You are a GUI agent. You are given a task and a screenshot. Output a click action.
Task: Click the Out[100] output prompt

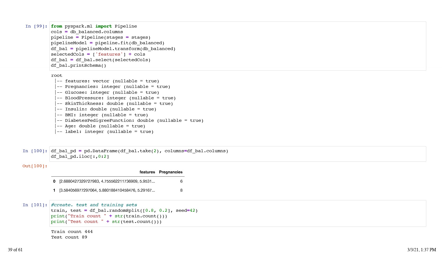pos(35,166)
